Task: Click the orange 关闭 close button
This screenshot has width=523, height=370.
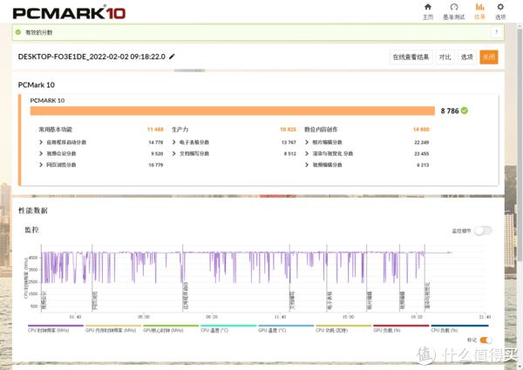Action: pos(489,57)
